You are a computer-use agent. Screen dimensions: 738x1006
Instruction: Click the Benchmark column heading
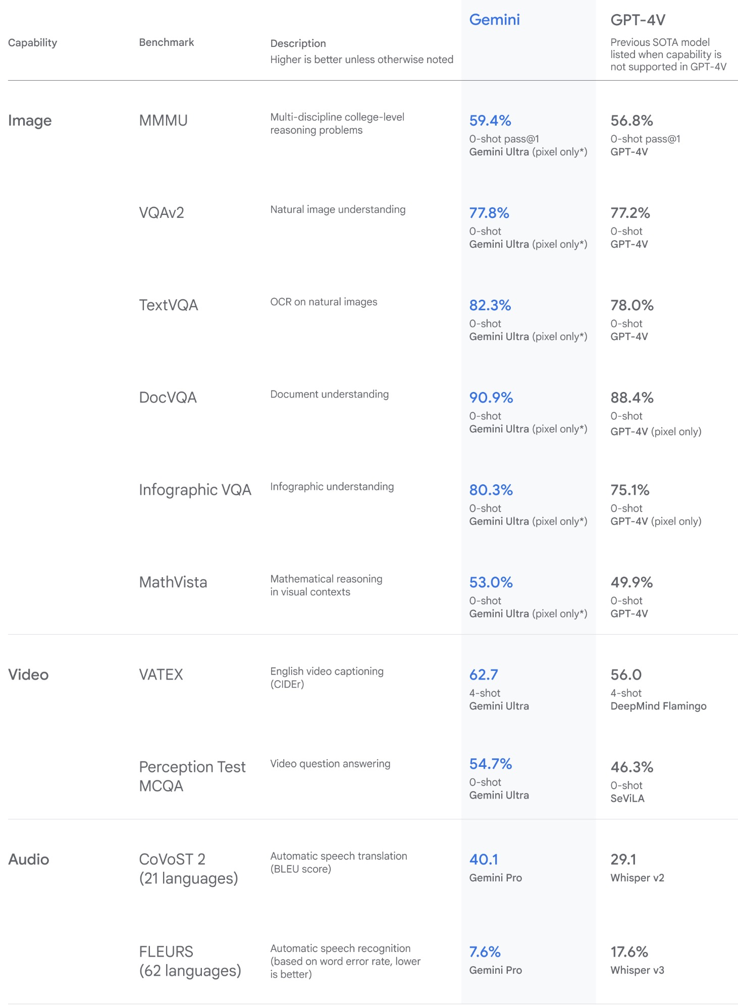(x=166, y=42)
